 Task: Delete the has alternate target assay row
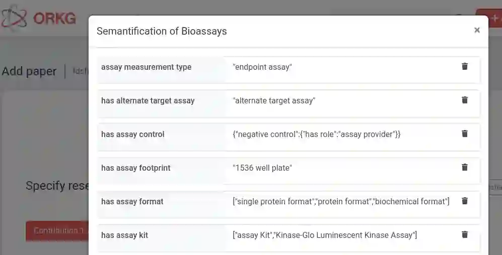(x=465, y=100)
